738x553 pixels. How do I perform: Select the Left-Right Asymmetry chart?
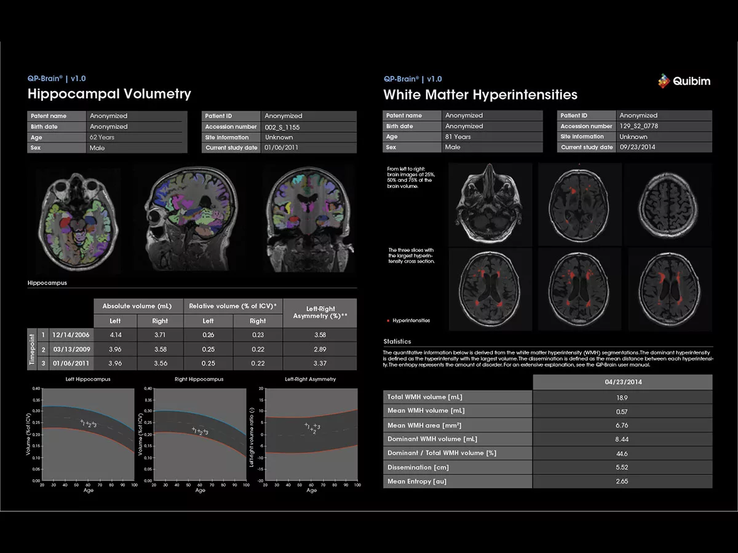pos(311,434)
